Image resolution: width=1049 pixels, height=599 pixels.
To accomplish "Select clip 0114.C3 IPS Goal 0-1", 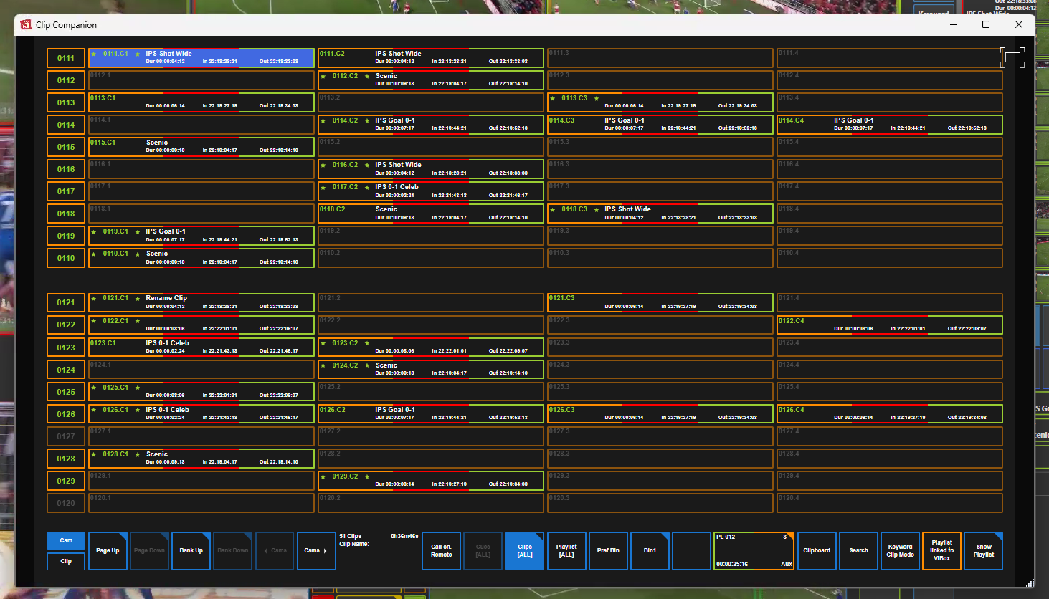I will pyautogui.click(x=660, y=125).
